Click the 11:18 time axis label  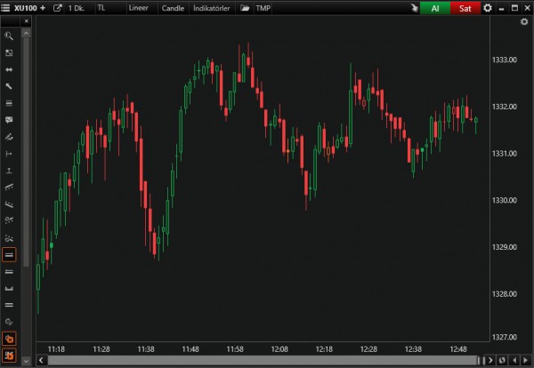coord(56,349)
